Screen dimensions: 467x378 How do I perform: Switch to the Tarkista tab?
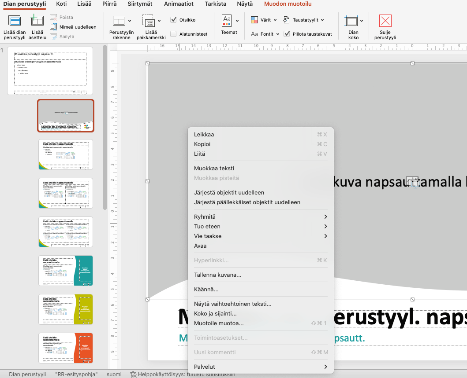pyautogui.click(x=215, y=4)
